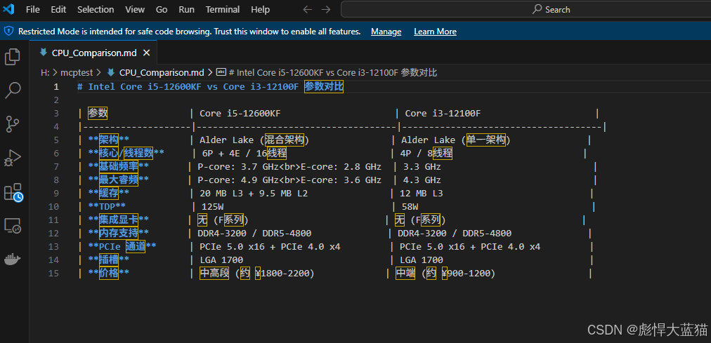Click the '12 MB L3' cell
The height and width of the screenshot is (343, 711).
click(422, 194)
